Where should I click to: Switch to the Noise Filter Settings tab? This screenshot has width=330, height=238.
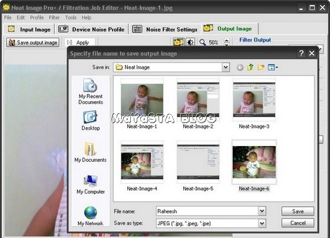(x=165, y=29)
